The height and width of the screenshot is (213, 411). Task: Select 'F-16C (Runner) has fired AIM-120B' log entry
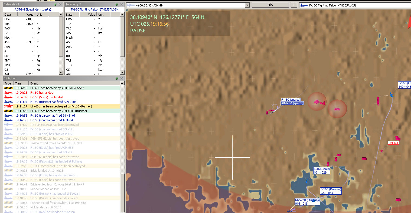[x=53, y=102]
